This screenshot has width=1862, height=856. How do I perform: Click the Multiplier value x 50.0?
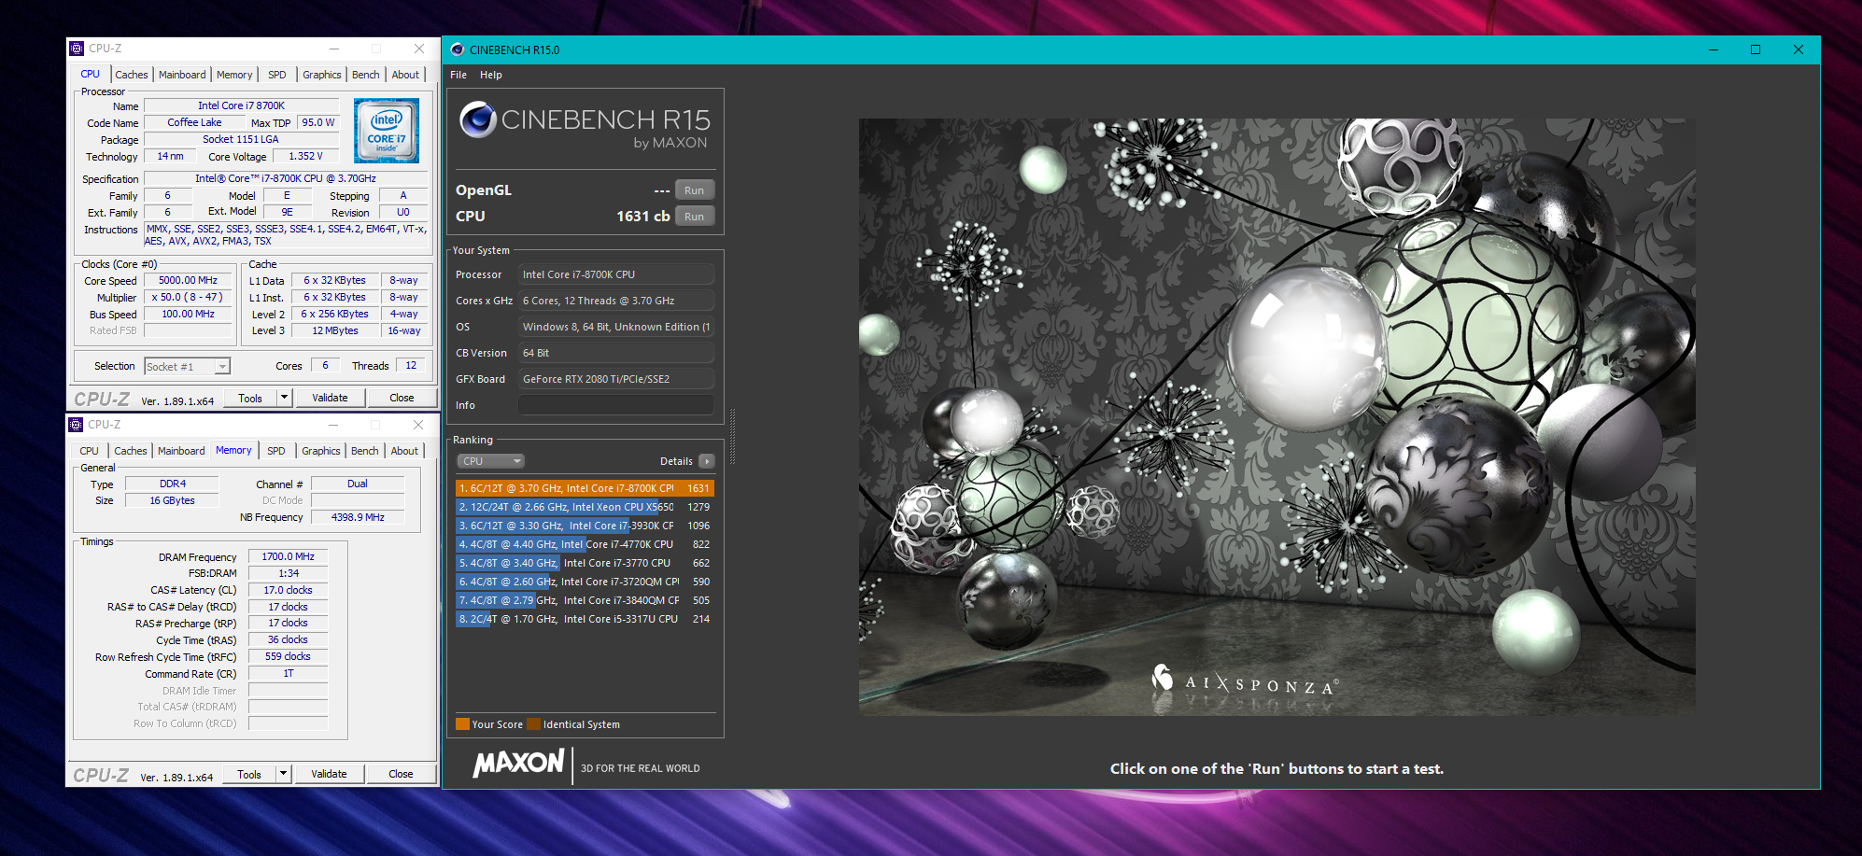188,297
